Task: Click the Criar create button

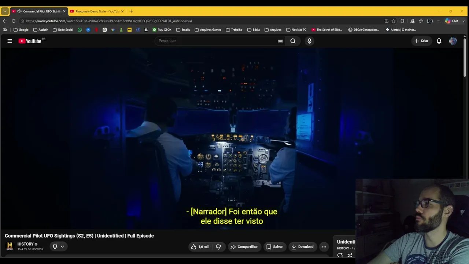Action: click(421, 41)
